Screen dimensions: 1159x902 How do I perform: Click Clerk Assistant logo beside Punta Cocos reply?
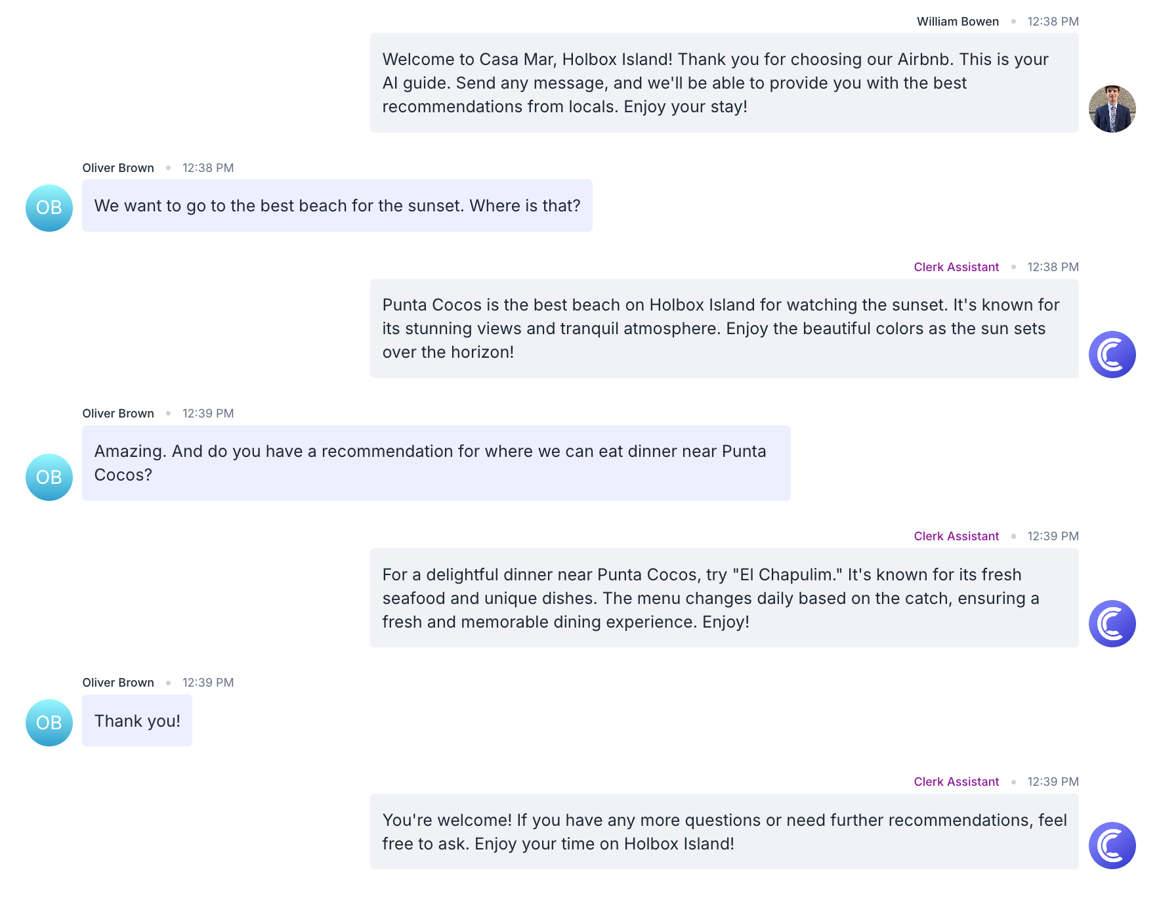[1112, 354]
